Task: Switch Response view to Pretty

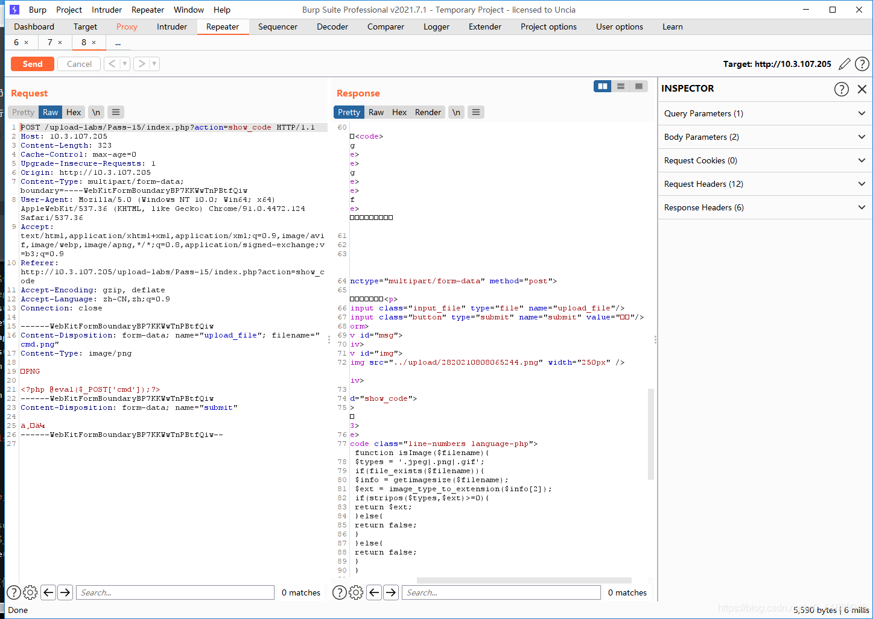Action: 349,112
